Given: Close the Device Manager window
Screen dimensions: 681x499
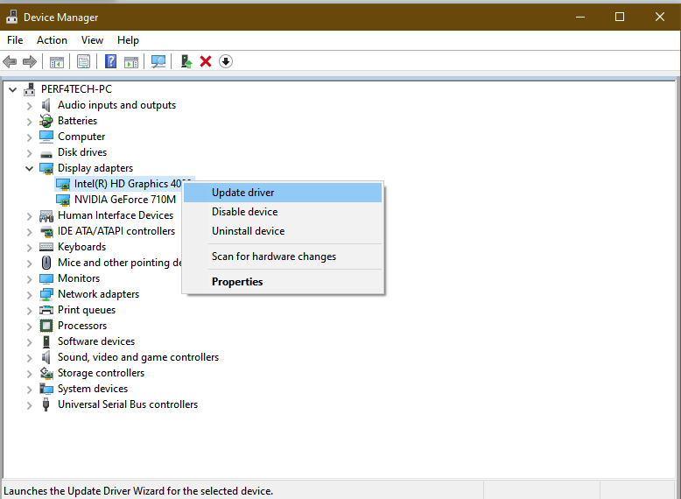Looking at the screenshot, I should click(660, 17).
